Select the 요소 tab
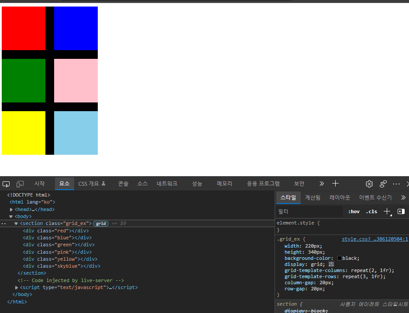Screen dimensions: 409x313 [65, 184]
